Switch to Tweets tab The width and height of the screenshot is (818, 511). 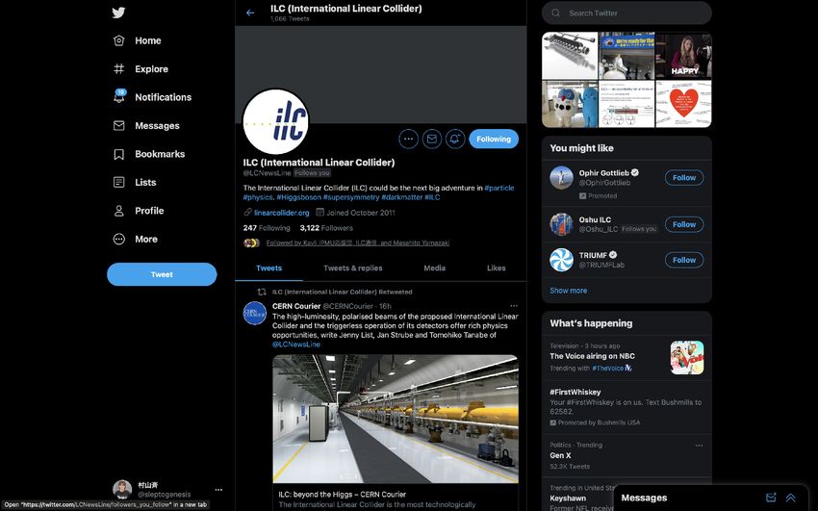click(x=269, y=268)
